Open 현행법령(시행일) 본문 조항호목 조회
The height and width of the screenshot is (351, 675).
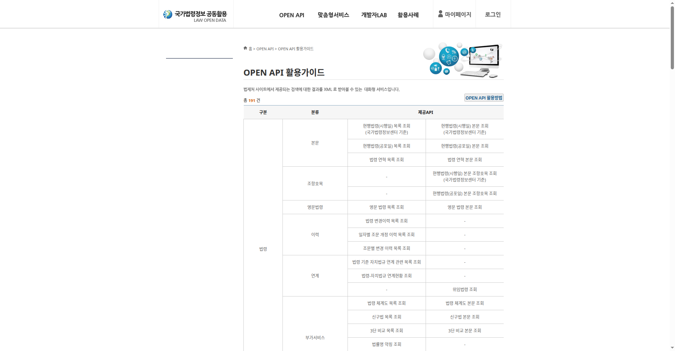[465, 177]
